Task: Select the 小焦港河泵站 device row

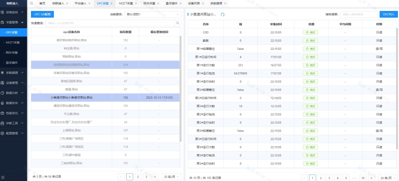Action: pyautogui.click(x=105, y=98)
